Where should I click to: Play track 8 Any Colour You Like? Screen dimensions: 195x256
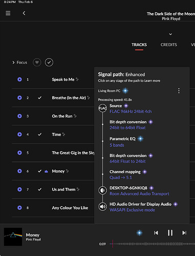tap(19, 208)
